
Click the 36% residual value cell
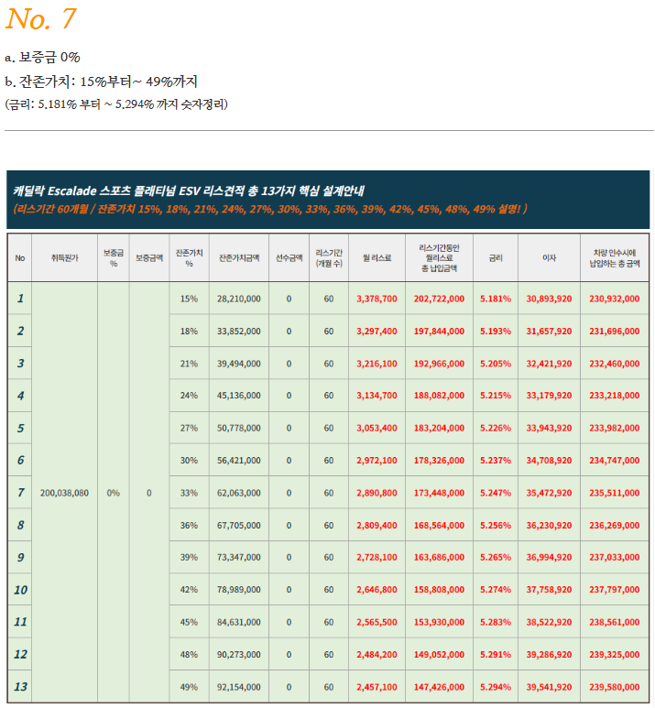pyautogui.click(x=189, y=526)
